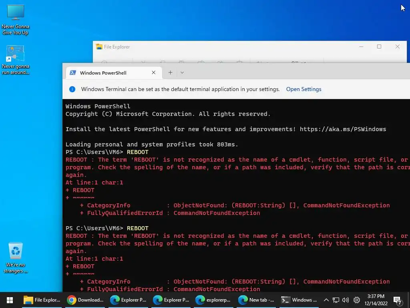Minimize the File Explorer window
Screen dimensions: 410x308
tap(361, 47)
